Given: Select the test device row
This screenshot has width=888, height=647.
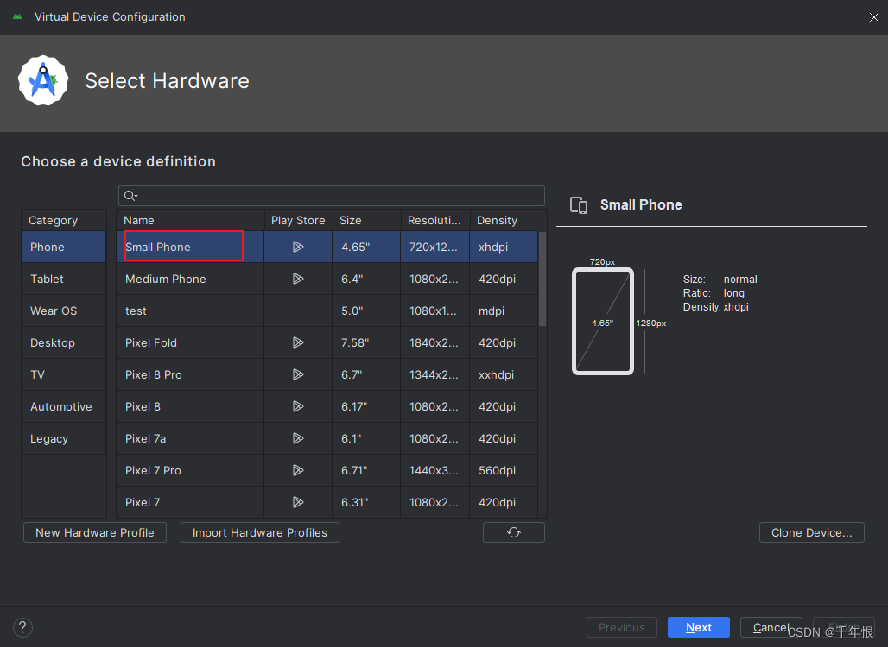Looking at the screenshot, I should [x=327, y=311].
